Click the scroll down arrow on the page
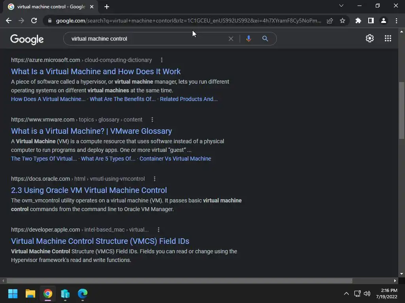The width and height of the screenshot is (405, 303). [x=401, y=274]
